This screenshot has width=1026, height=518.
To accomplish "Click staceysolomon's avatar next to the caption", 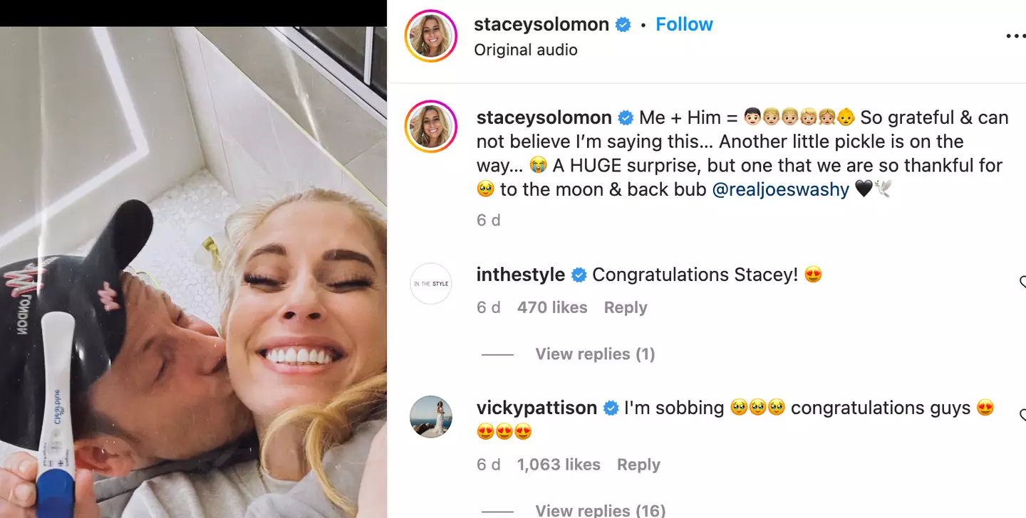I will pos(430,127).
